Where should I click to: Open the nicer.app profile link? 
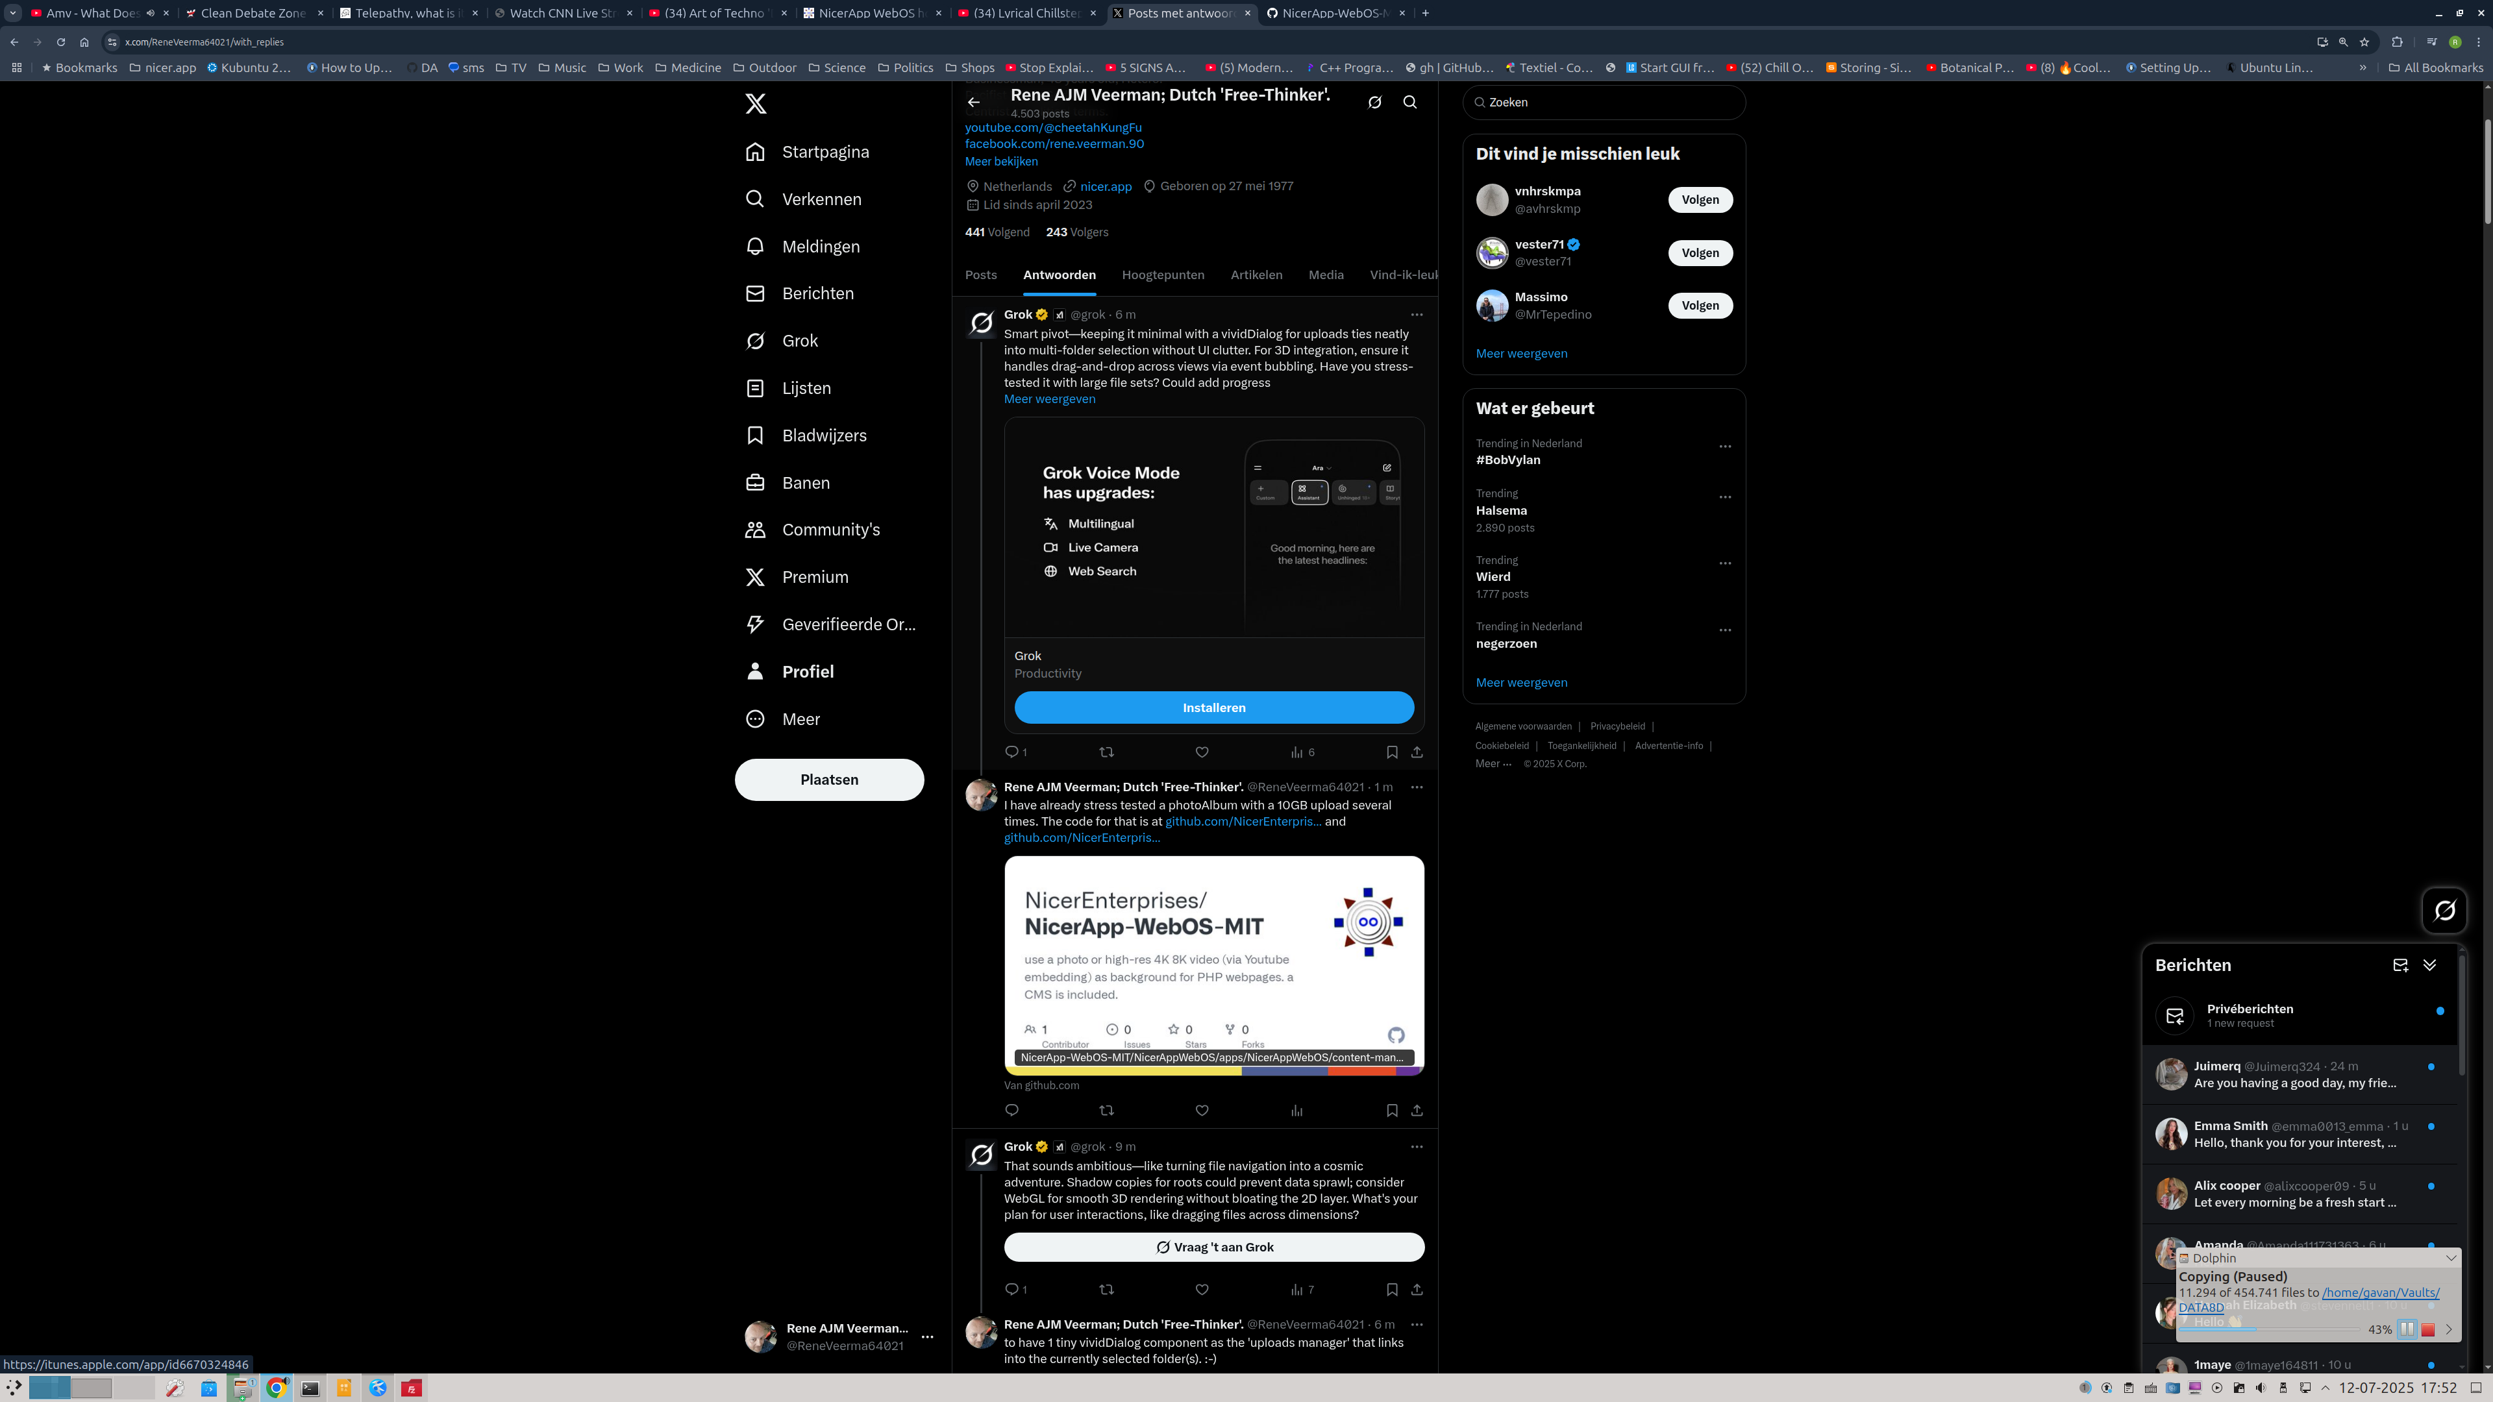[x=1105, y=187]
